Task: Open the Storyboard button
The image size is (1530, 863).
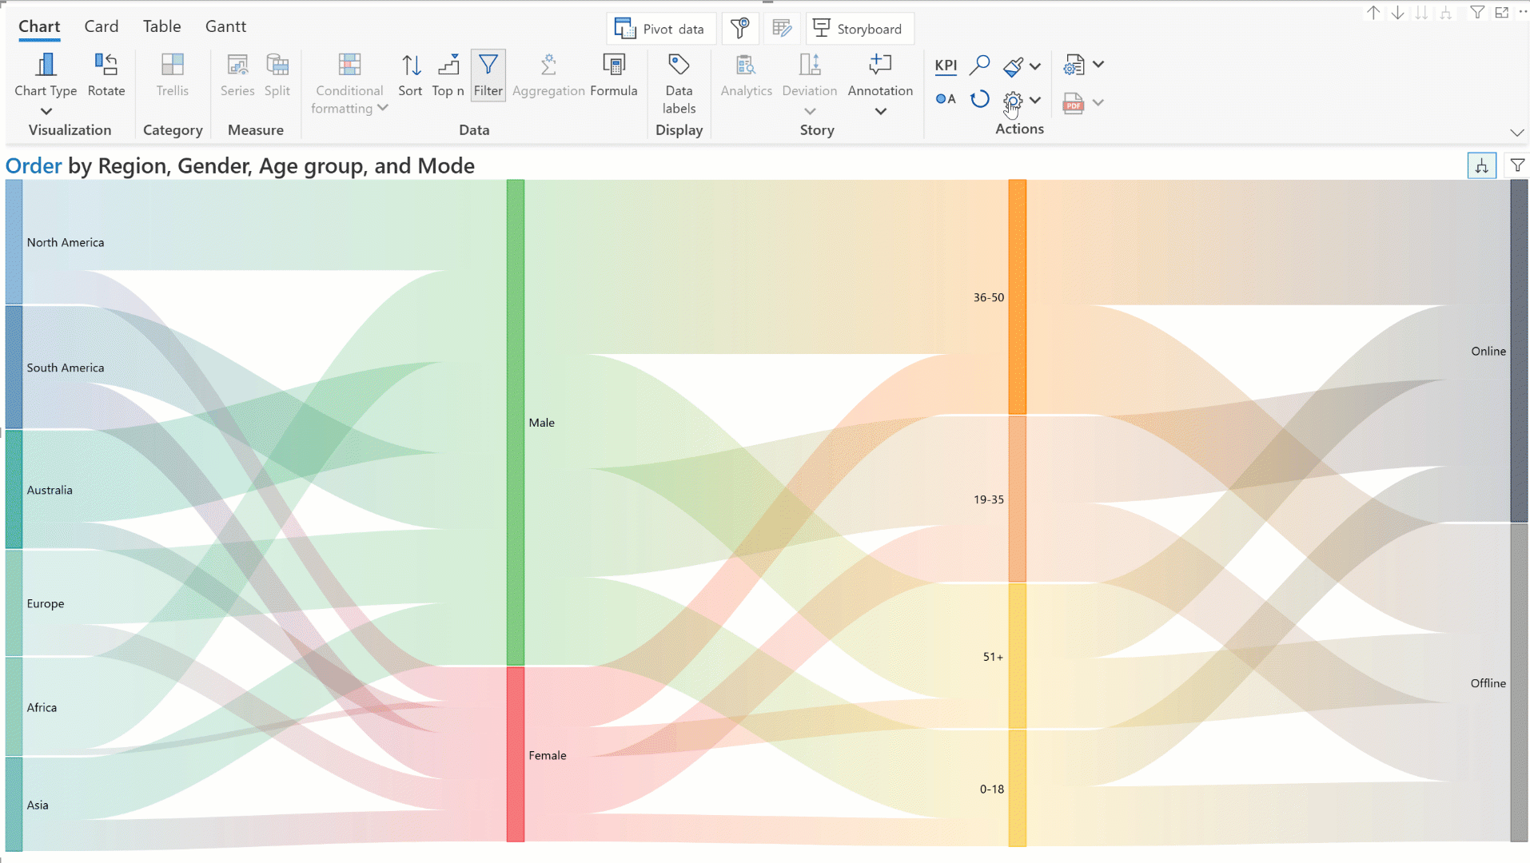Action: [859, 29]
